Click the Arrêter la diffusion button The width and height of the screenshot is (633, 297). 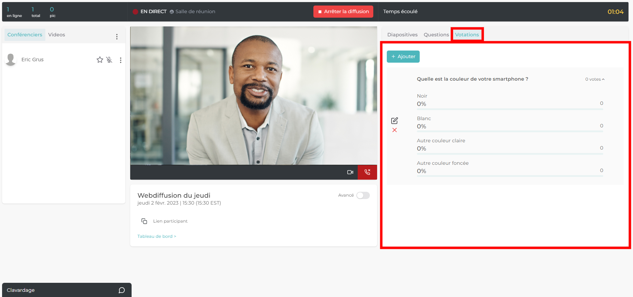coord(343,11)
